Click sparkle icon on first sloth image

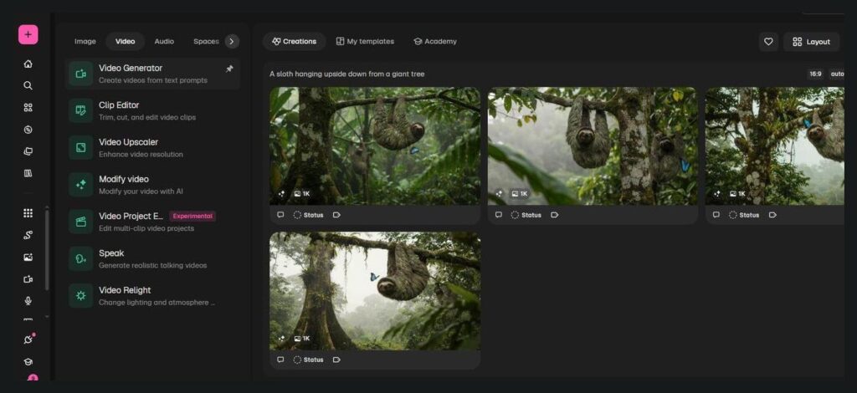coord(281,194)
